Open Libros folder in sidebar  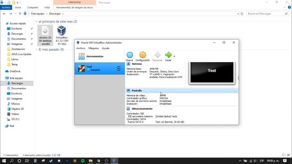[x=15, y=59]
